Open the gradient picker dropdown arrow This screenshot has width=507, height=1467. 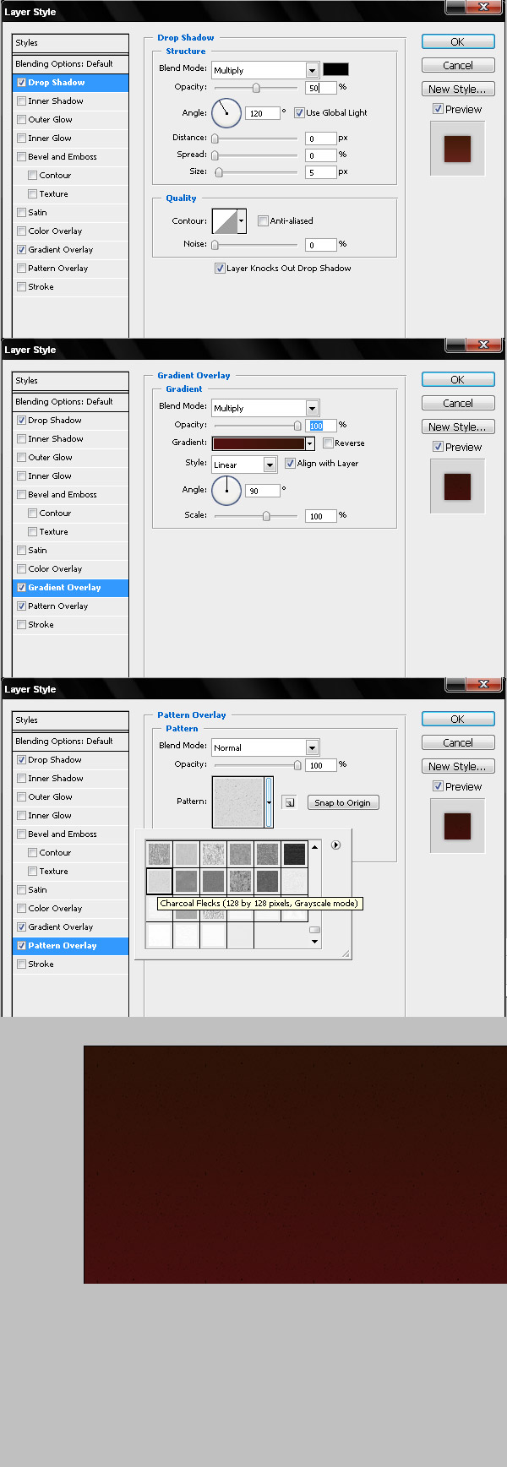[309, 443]
